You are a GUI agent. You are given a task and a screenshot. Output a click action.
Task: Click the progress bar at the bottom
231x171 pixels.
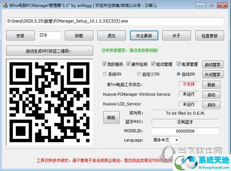click(x=115, y=152)
